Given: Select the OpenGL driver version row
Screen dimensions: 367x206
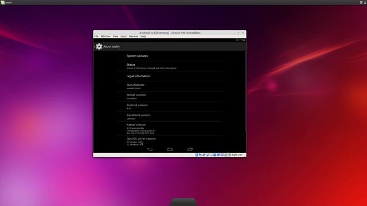Looking at the screenshot, I should 170,141.
